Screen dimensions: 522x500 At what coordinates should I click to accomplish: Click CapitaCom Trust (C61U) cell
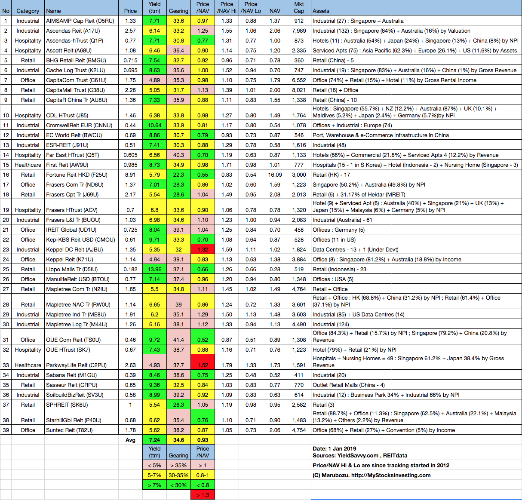point(81,80)
